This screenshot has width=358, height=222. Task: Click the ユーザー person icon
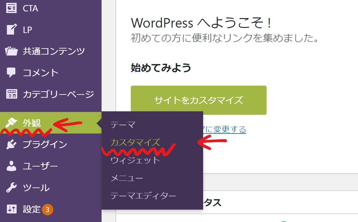pos(11,166)
